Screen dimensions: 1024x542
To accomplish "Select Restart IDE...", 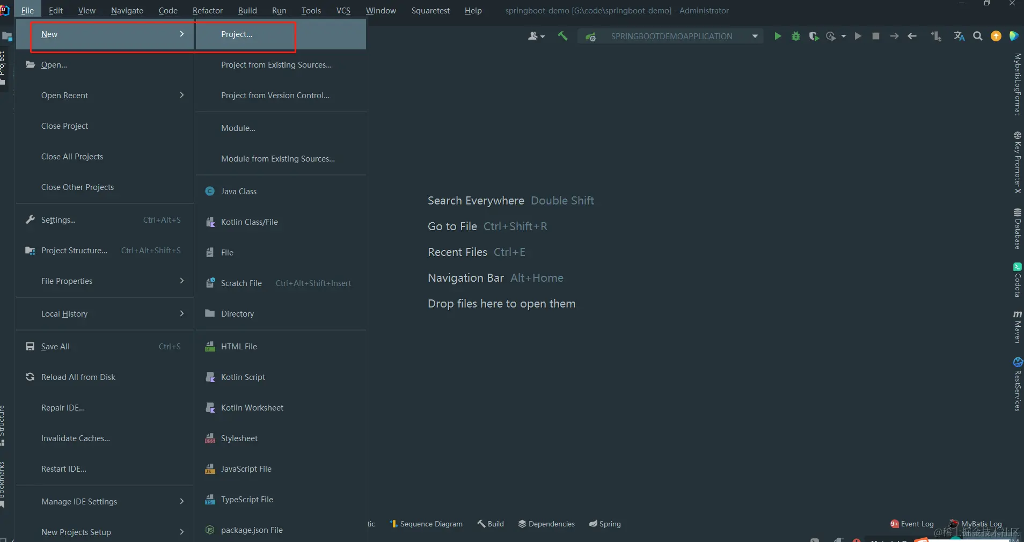I will (105, 469).
